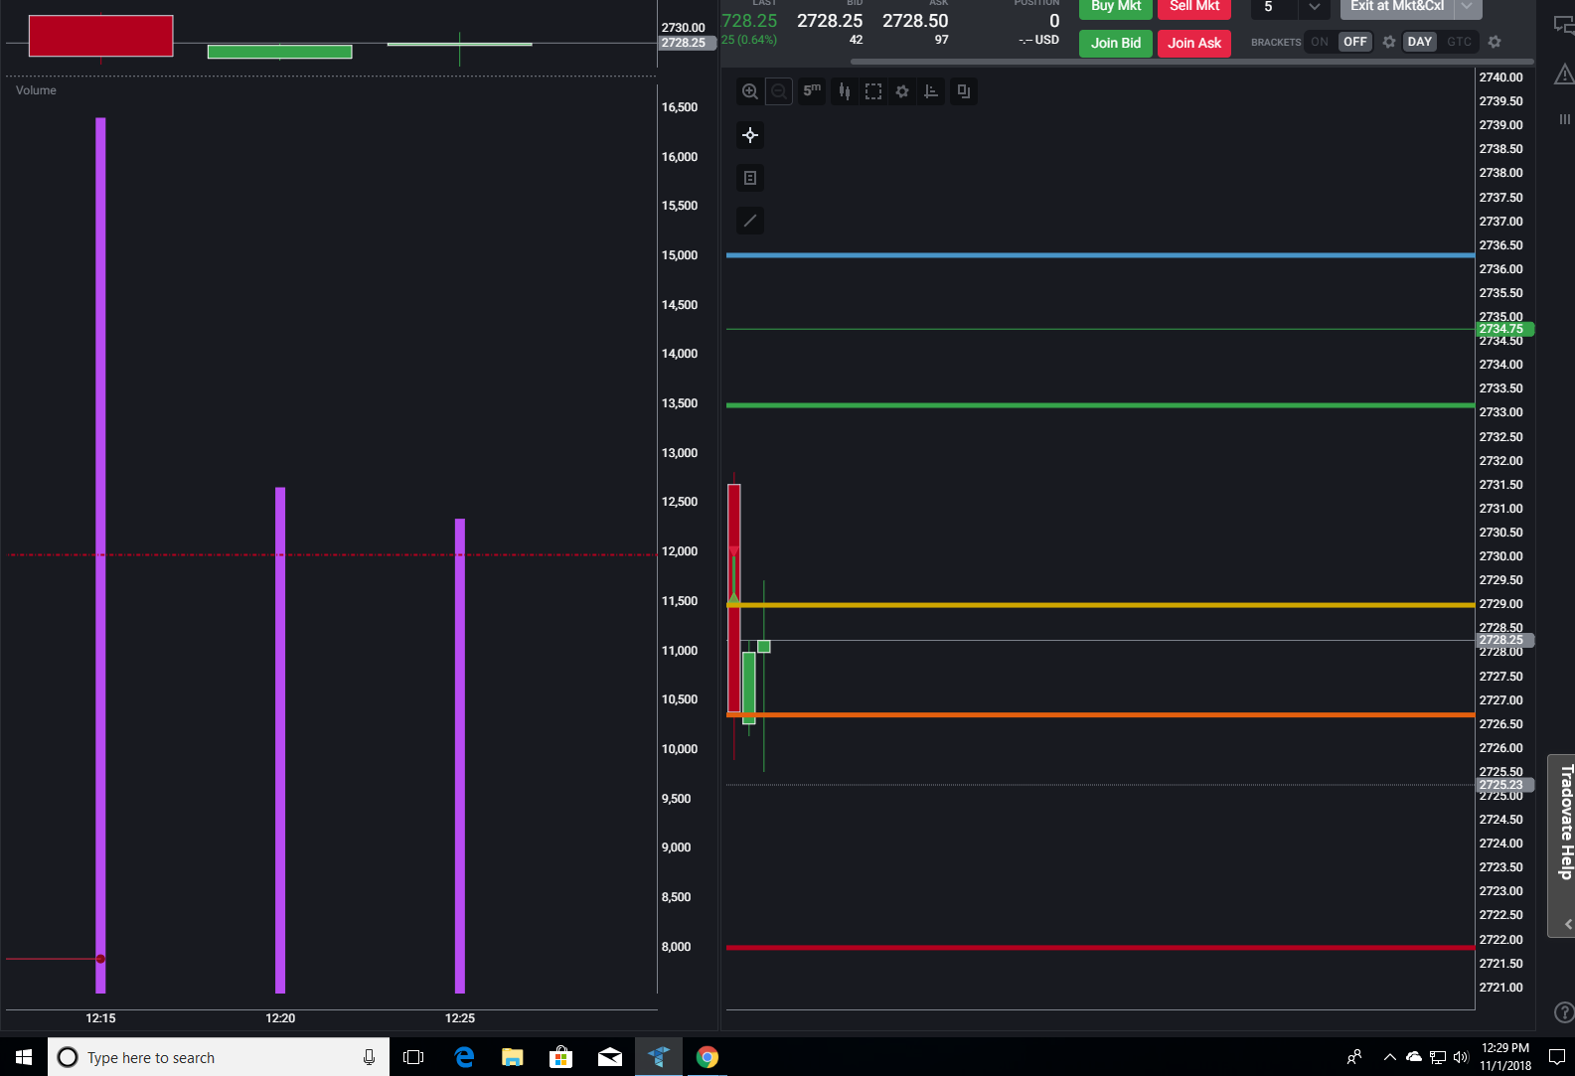This screenshot has width=1575, height=1076.
Task: Click Exit at Mkt&Cxl button
Action: (x=1397, y=8)
